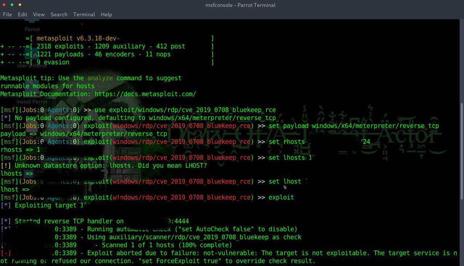464x266 pixels.
Task: Click the 'use exploit/windows/rdp/cve_2019_0708_bluekeep_rce' command
Action: 185,110
